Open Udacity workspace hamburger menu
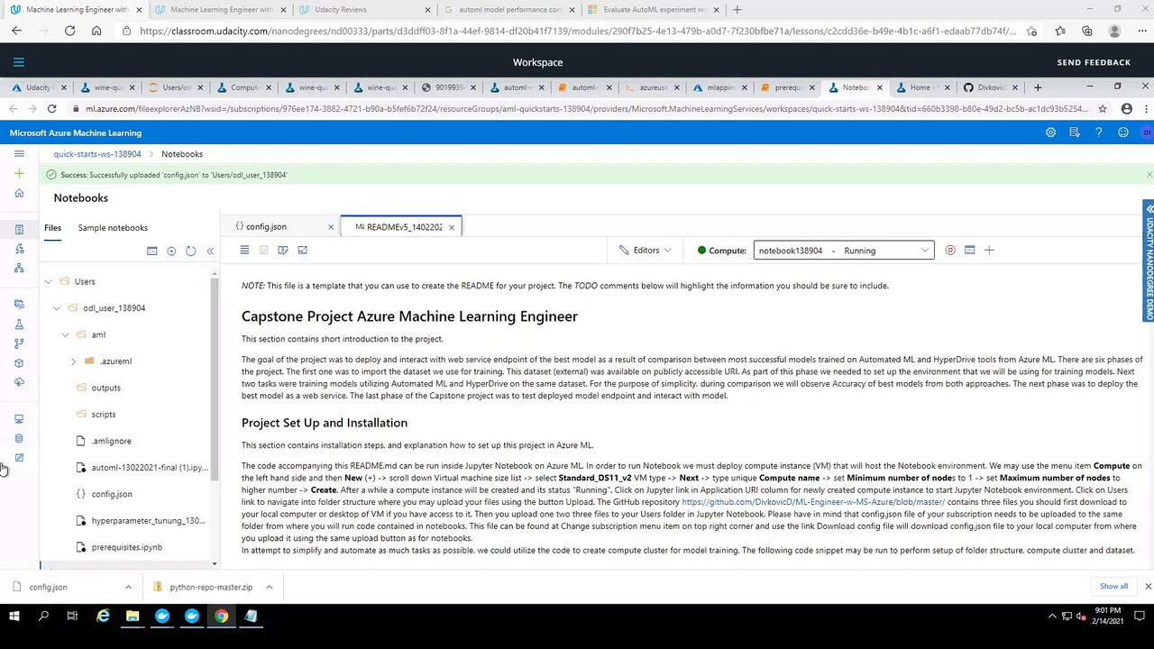The width and height of the screenshot is (1154, 649). [x=19, y=62]
